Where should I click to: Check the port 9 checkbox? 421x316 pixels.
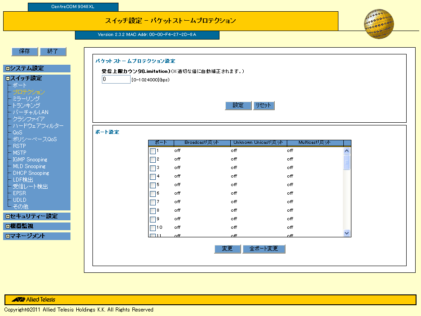point(153,219)
